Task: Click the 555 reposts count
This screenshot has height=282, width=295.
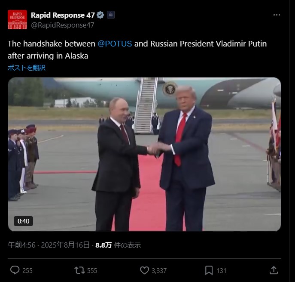Action: click(92, 271)
